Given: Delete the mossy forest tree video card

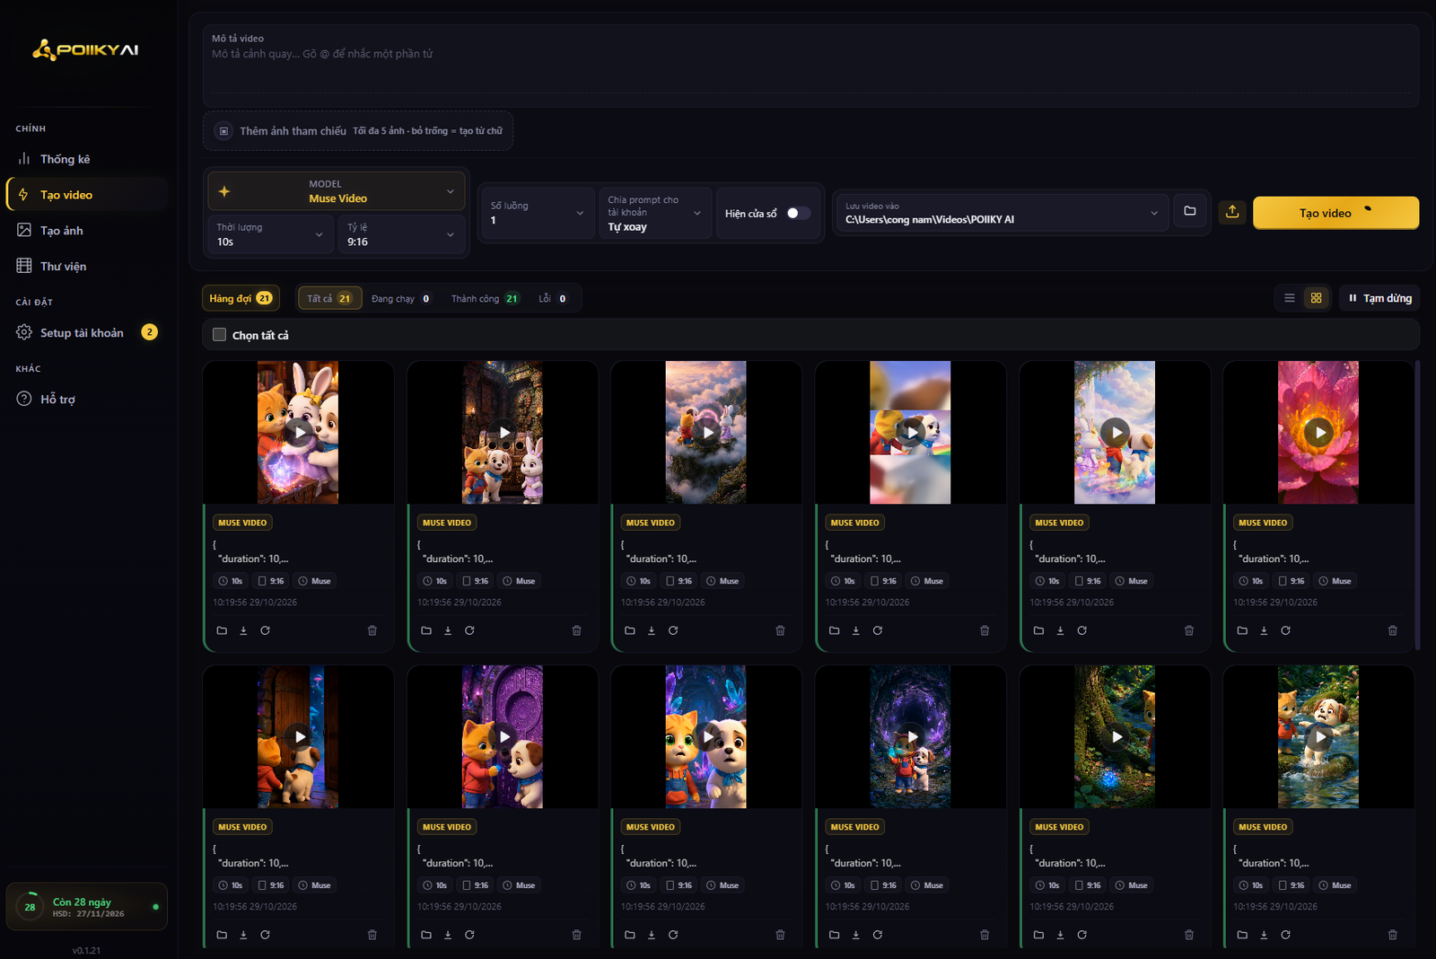Looking at the screenshot, I should coord(1189,935).
